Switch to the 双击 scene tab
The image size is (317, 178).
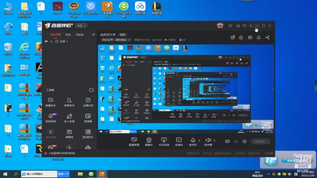tap(68, 35)
